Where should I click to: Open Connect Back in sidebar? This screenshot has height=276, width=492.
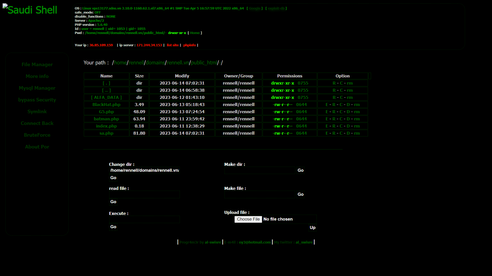click(x=37, y=123)
